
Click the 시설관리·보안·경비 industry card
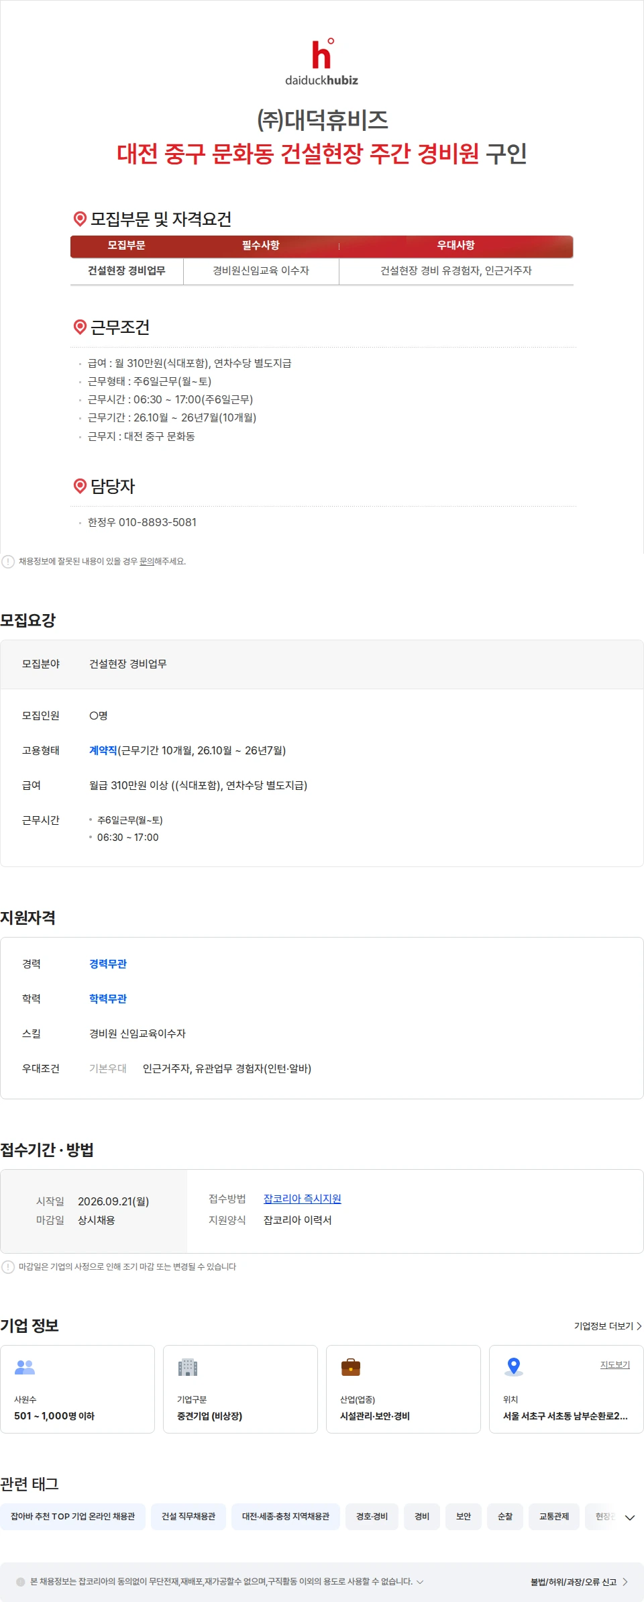[x=403, y=1389]
